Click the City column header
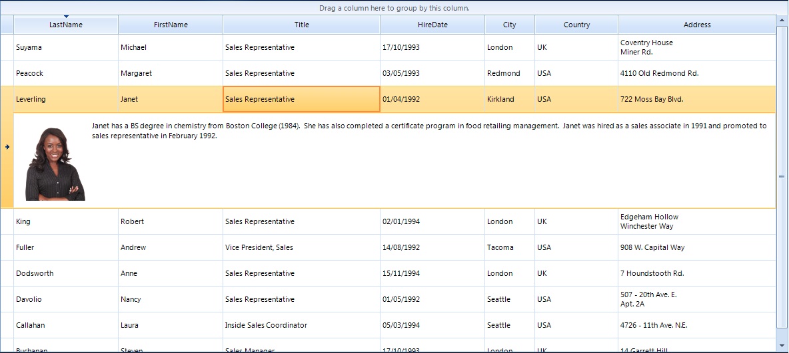789x353 pixels. (509, 25)
